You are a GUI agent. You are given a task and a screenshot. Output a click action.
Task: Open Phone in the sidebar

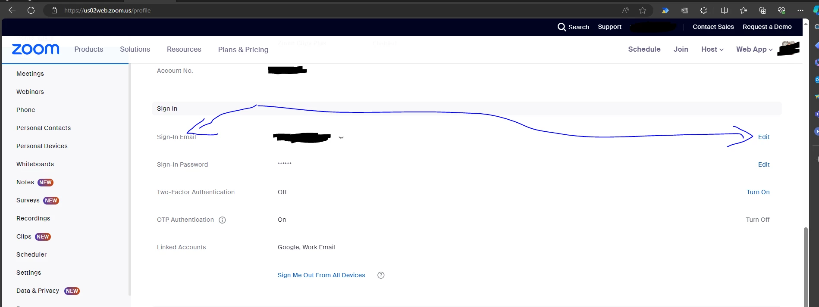pyautogui.click(x=26, y=110)
